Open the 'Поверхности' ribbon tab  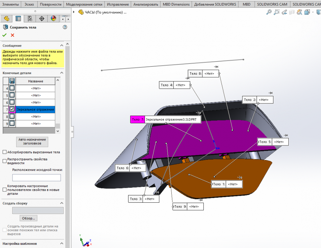pyautogui.click(x=51, y=4)
